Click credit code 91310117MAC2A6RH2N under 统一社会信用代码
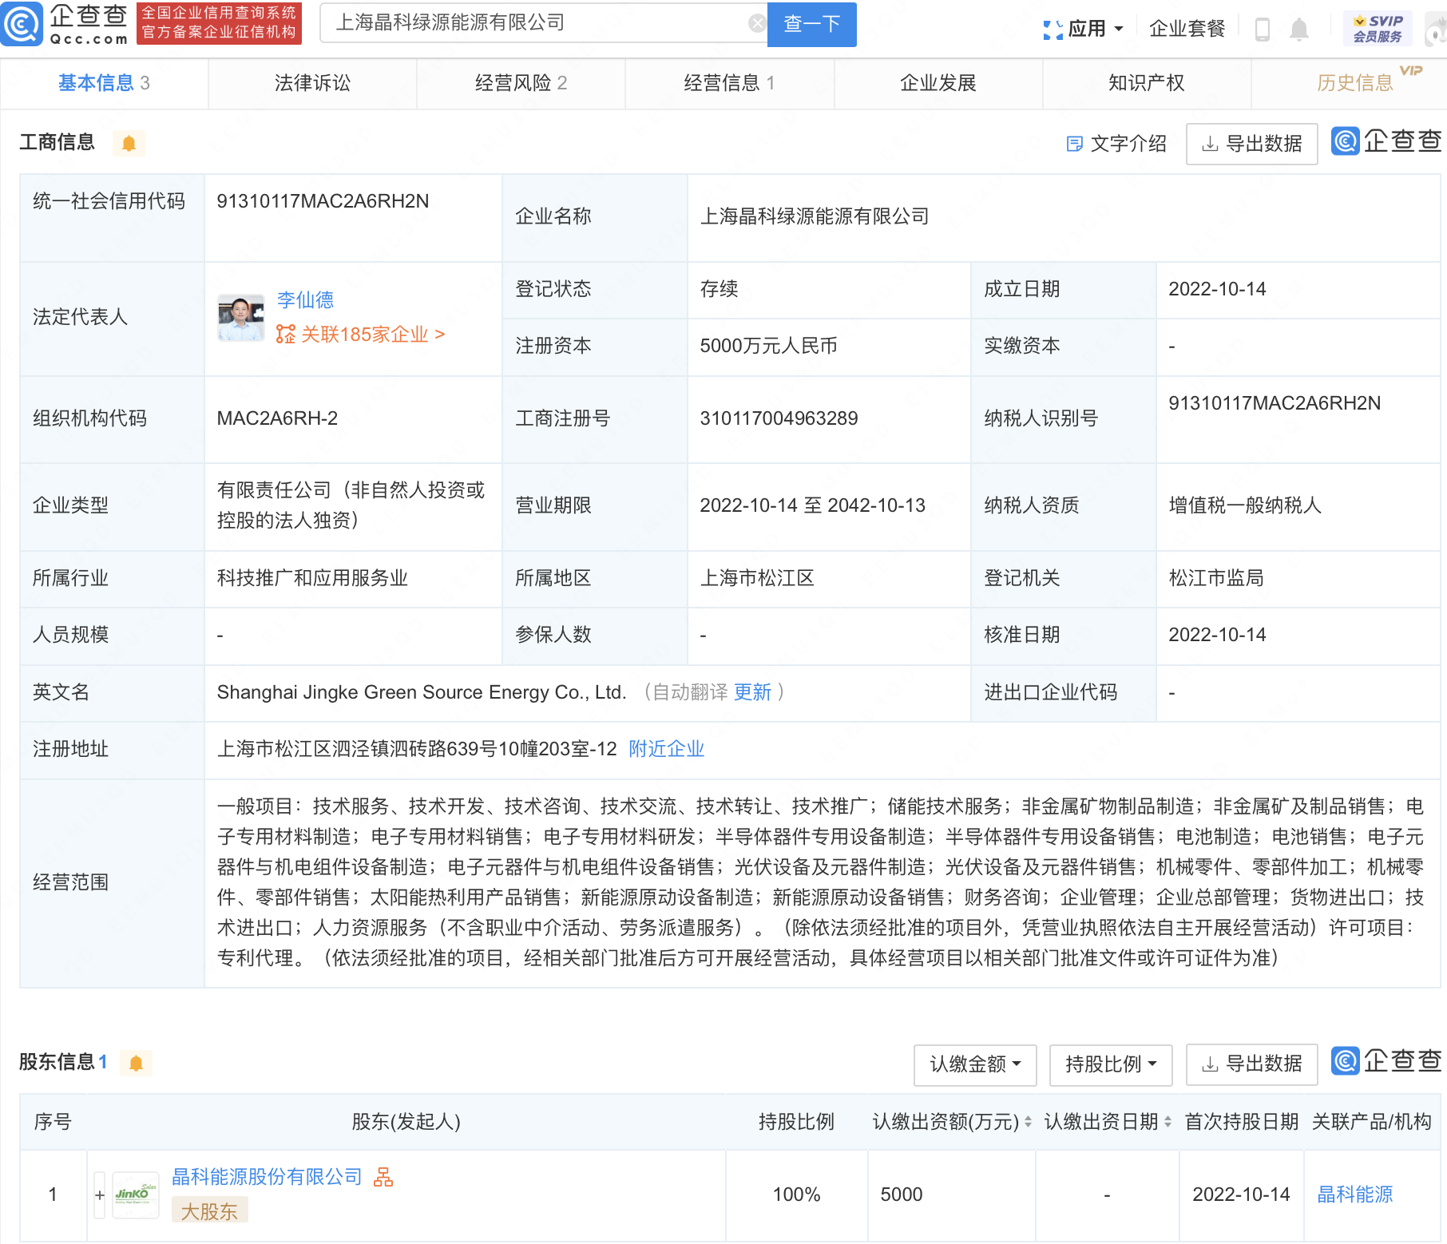The image size is (1447, 1244). click(323, 201)
